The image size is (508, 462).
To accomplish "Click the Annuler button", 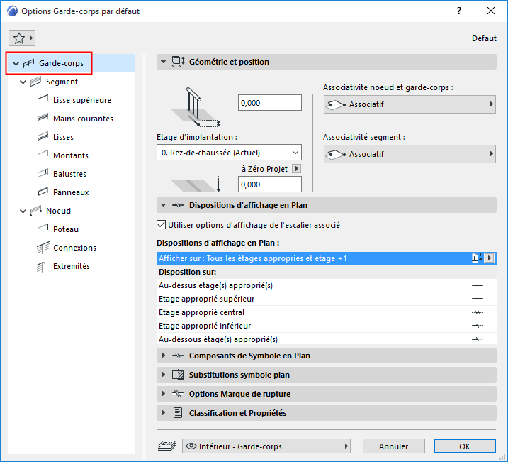I will pos(394,446).
